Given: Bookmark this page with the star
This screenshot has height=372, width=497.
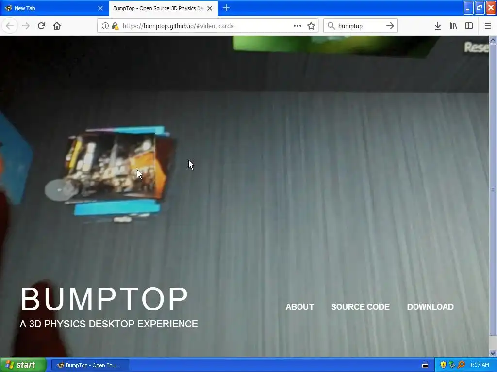Looking at the screenshot, I should 311,26.
